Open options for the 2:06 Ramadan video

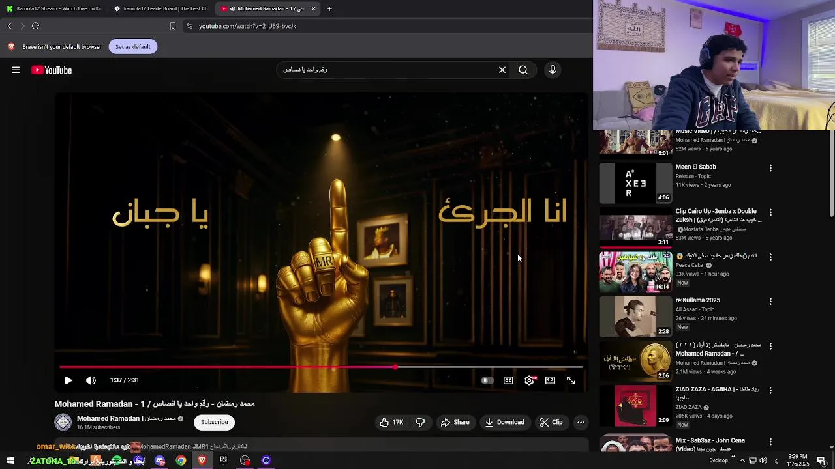click(x=770, y=346)
